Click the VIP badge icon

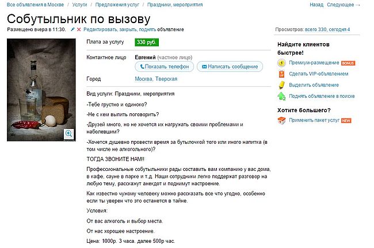(x=281, y=74)
